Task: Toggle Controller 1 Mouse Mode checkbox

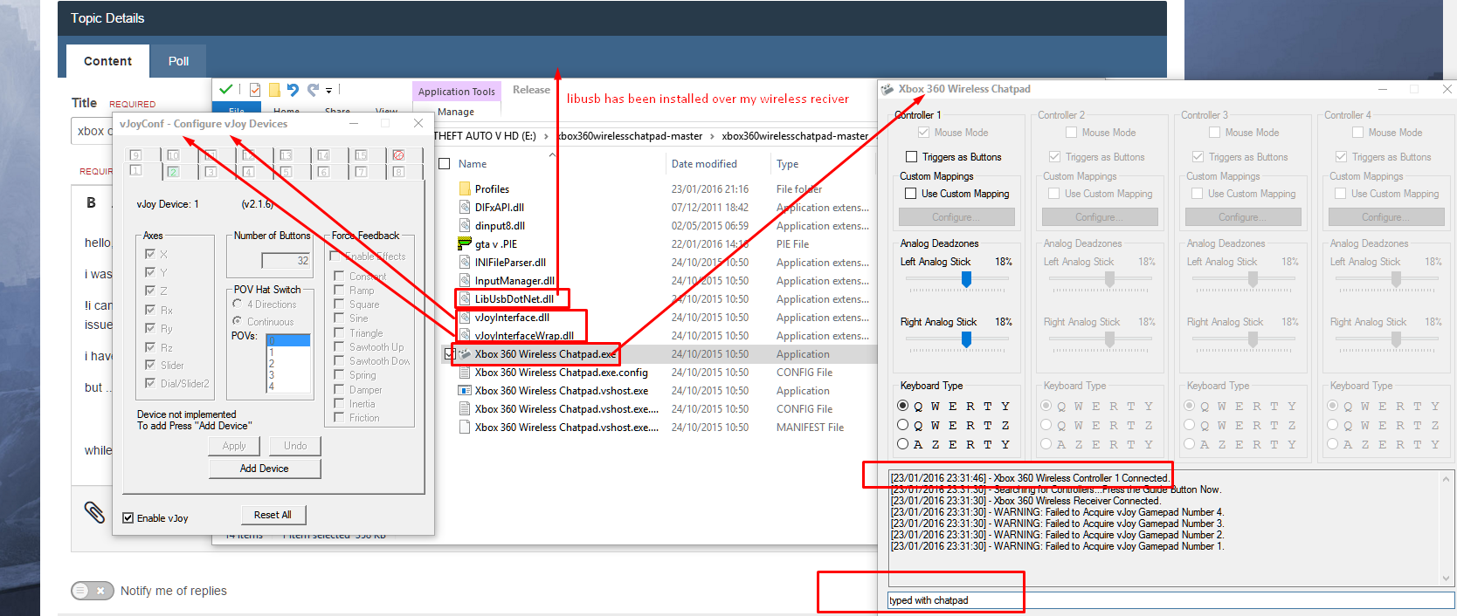Action: 923,133
